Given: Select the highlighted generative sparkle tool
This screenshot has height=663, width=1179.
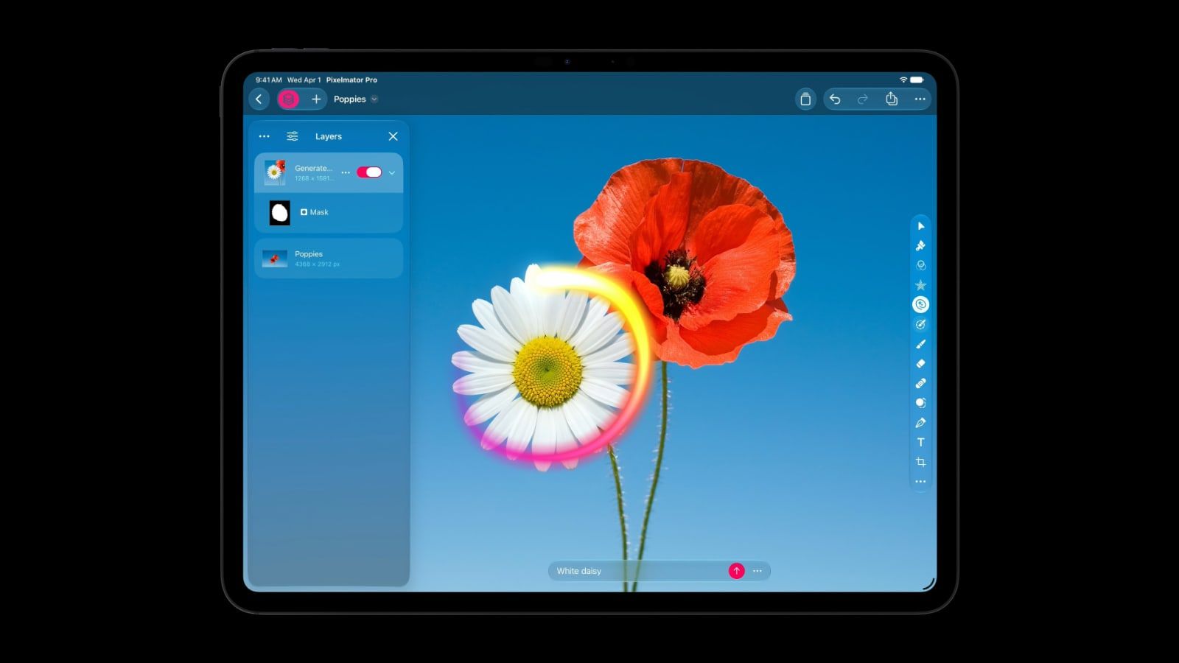Looking at the screenshot, I should coord(920,304).
